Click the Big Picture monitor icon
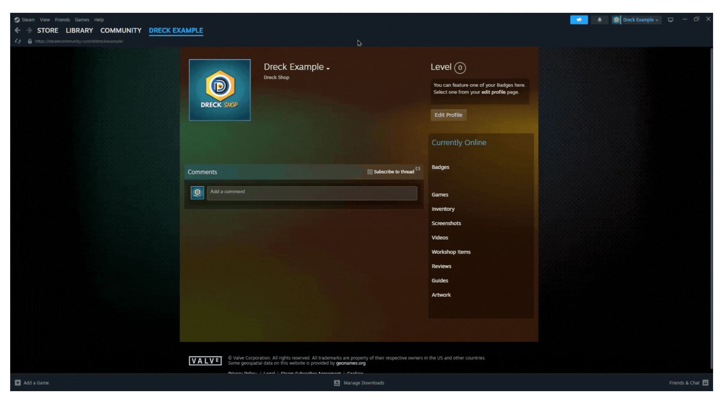Viewport: 724px width, 407px height. click(670, 20)
